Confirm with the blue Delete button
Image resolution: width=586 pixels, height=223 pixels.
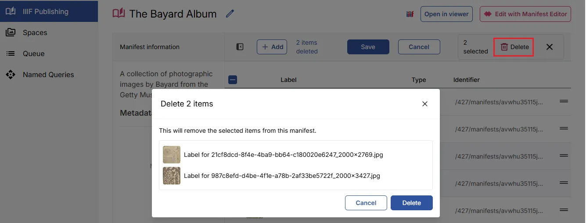(411, 203)
